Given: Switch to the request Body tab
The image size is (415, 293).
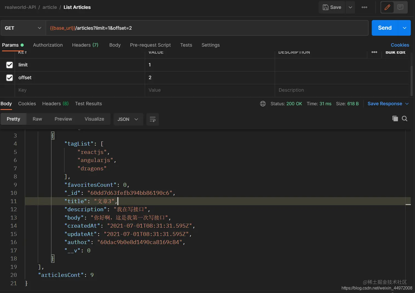Looking at the screenshot, I should 115,45.
